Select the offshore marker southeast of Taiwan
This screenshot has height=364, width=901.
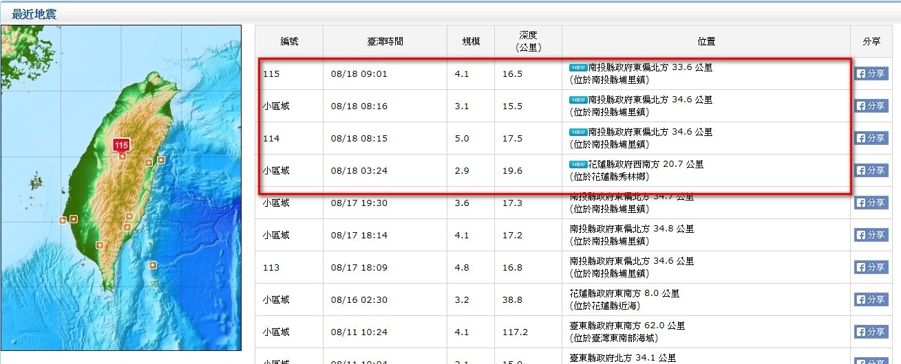pyautogui.click(x=152, y=265)
